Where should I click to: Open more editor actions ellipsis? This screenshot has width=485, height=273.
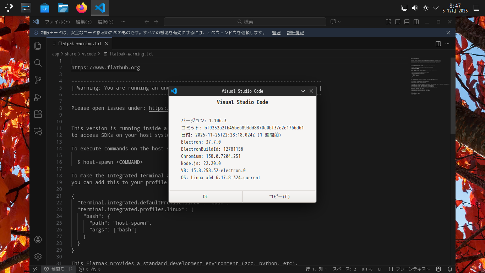(x=447, y=44)
